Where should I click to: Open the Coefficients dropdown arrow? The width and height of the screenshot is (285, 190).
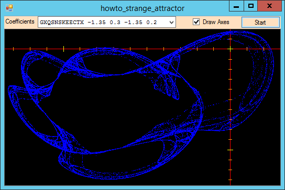[171, 23]
